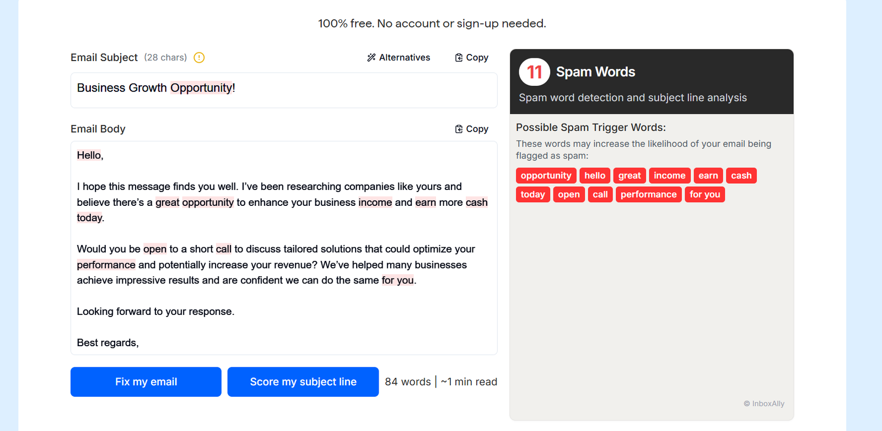Viewport: 882px width, 431px height.
Task: Choose the 'cash' spam word tag
Action: (741, 176)
